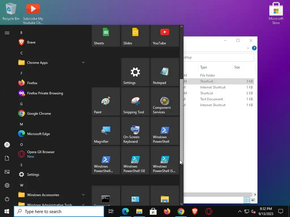Jump to letter F section header
The width and height of the screenshot is (290, 217).
pos(22,73)
